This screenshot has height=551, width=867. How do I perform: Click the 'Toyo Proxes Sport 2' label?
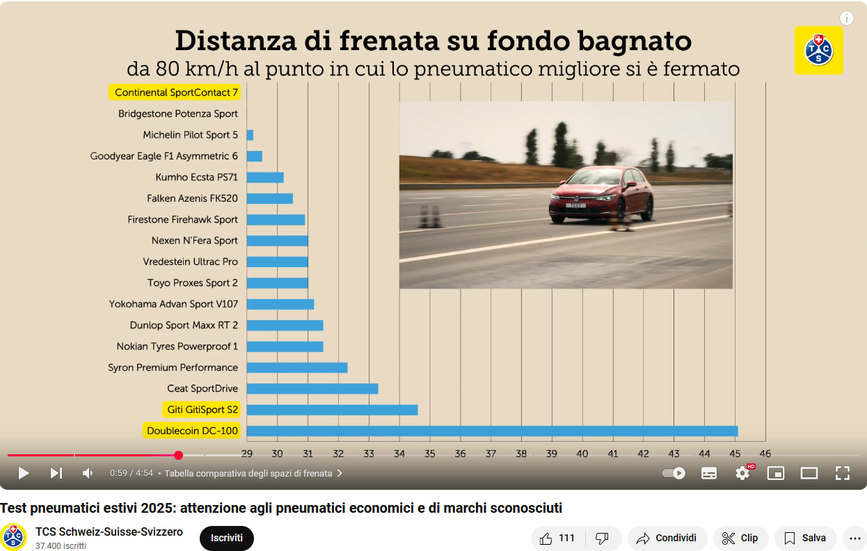[x=193, y=282]
